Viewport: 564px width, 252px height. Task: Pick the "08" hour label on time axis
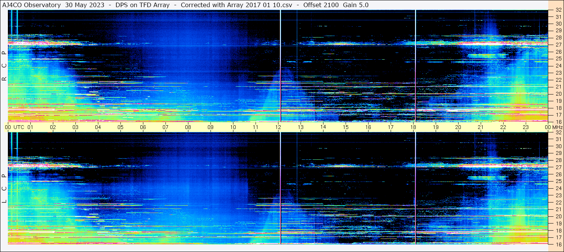[x=188, y=127]
